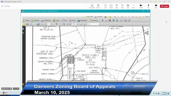
Task: Open Acrobat Comment menu
Action: click(94, 20)
